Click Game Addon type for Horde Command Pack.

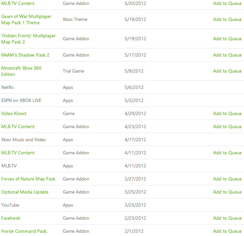76,231
